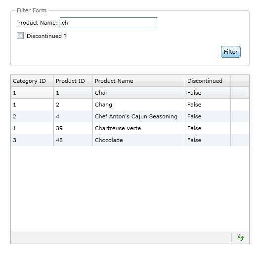This screenshot has height=256, width=259.
Task: Click the empty header column after Discontinued
Action: [240, 81]
